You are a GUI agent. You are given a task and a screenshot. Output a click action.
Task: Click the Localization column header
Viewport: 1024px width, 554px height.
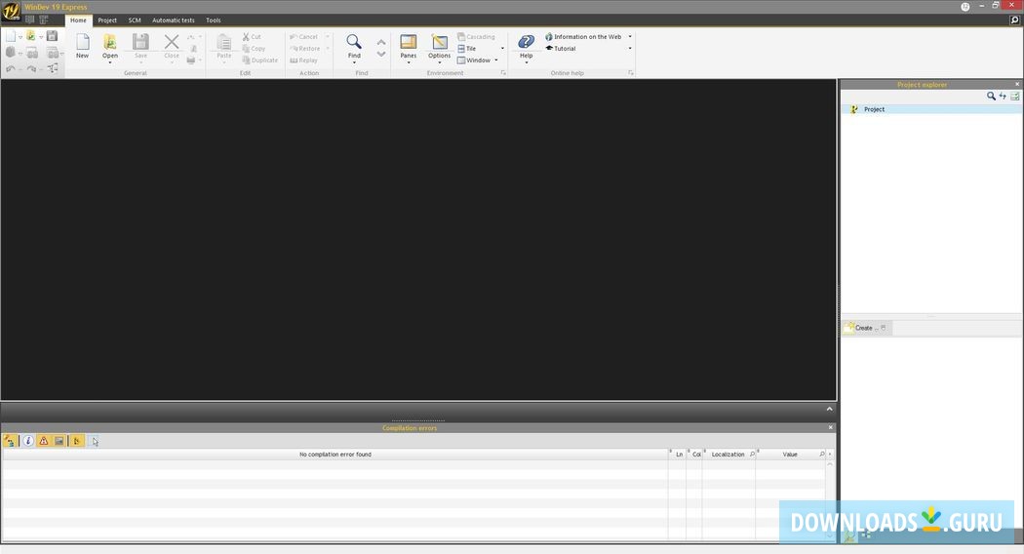click(730, 455)
